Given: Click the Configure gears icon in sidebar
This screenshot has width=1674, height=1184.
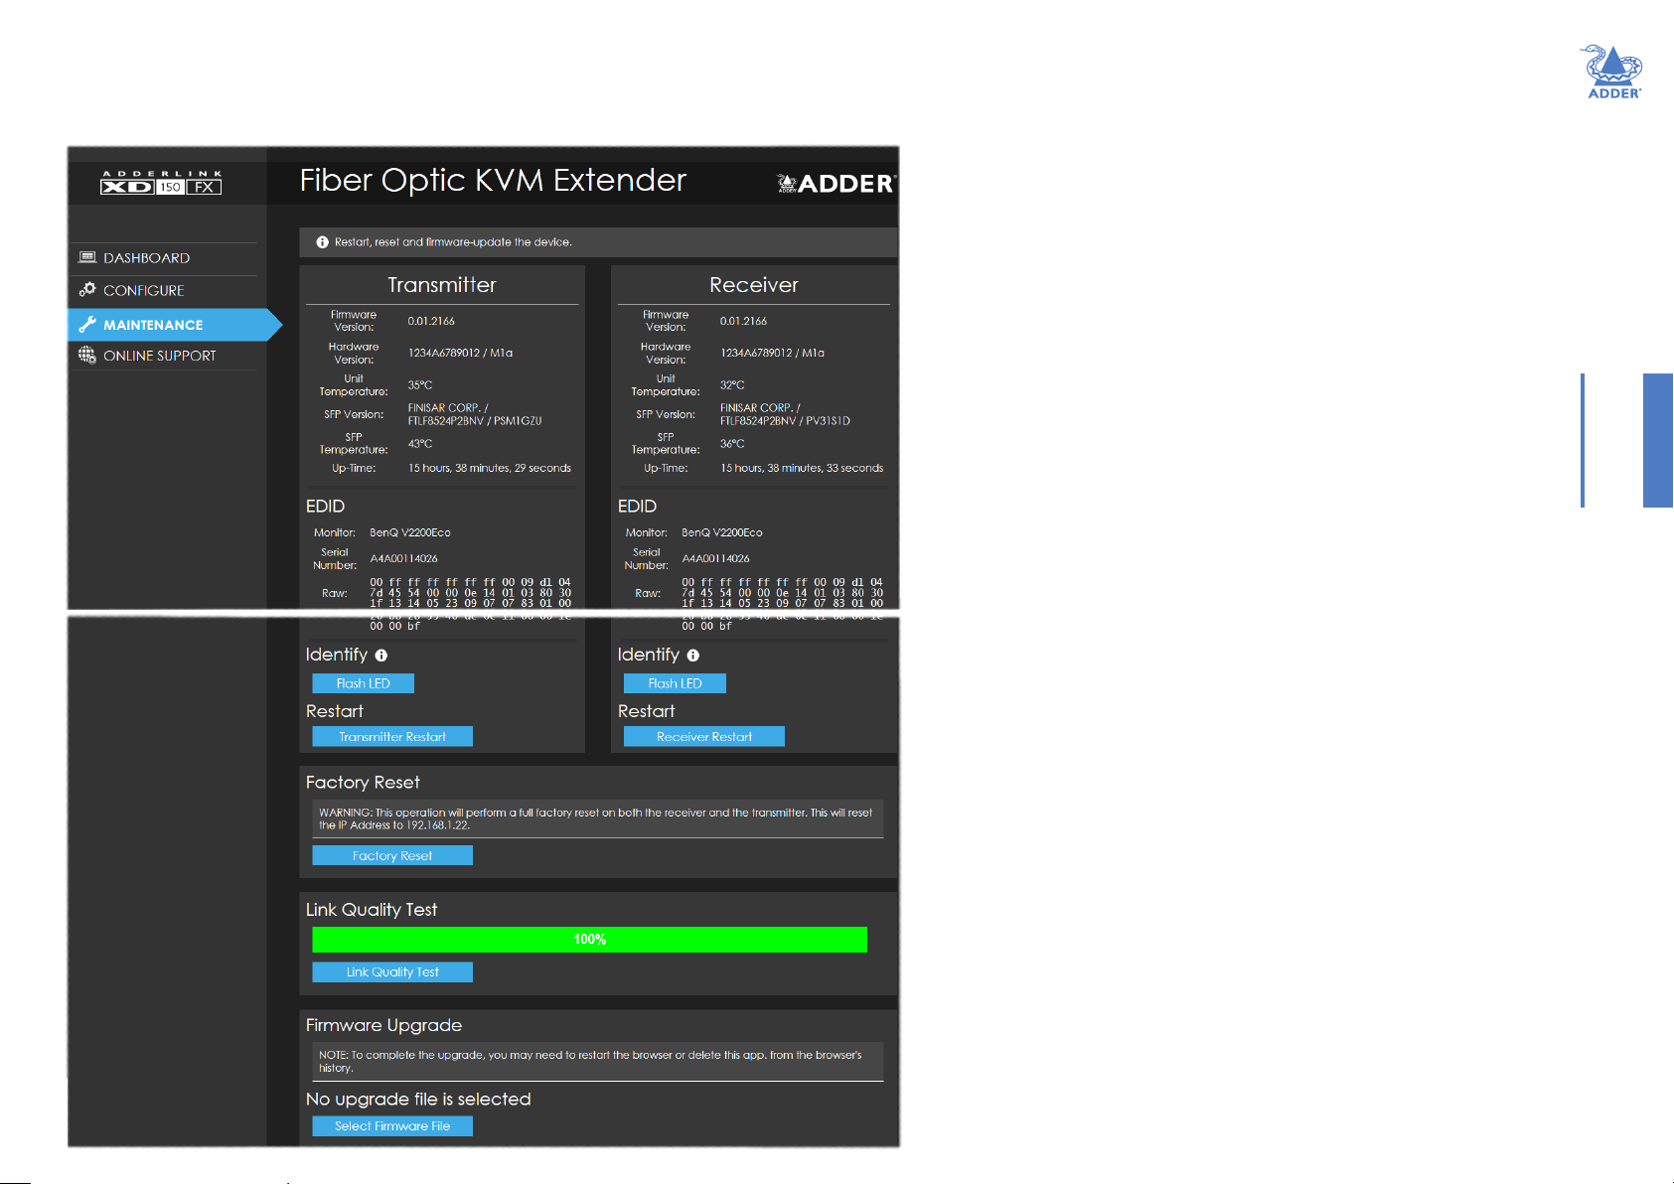Looking at the screenshot, I should 87,290.
